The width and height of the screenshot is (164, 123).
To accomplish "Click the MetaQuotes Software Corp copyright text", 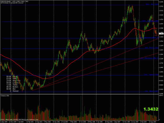I will pos(20,120).
